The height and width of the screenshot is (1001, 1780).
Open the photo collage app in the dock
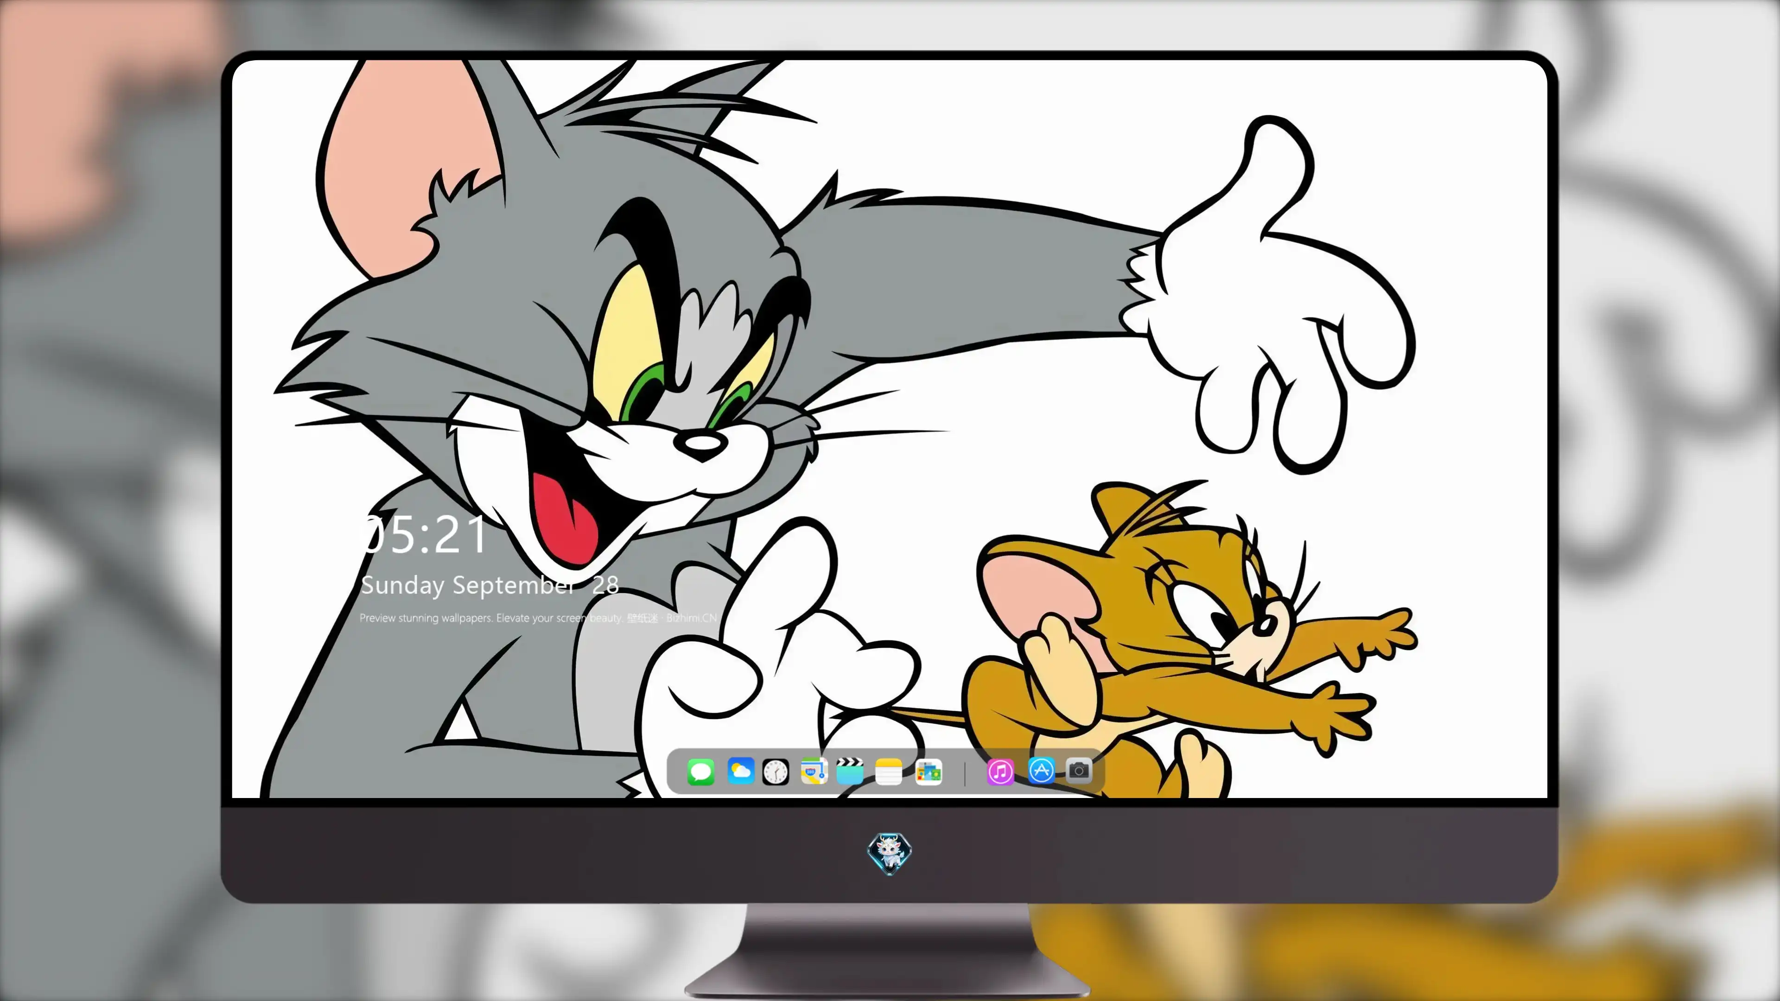point(928,772)
